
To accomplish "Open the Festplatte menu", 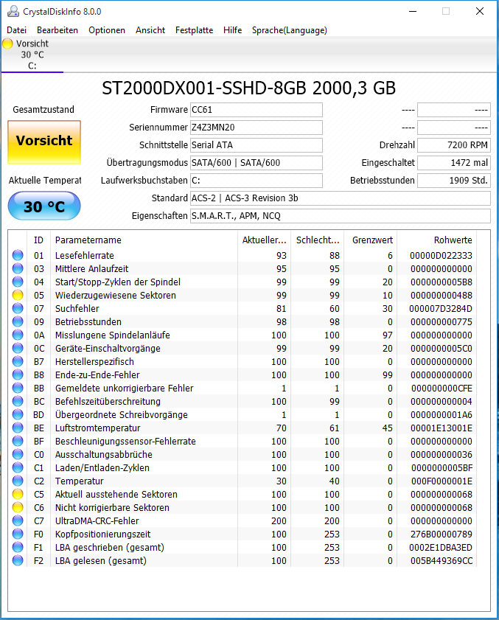I will tap(194, 30).
